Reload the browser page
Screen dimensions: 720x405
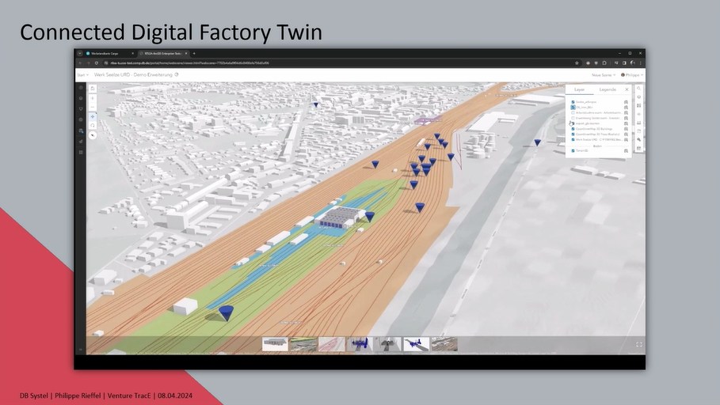[97, 62]
